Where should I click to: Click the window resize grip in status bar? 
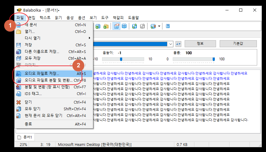pos(260,145)
